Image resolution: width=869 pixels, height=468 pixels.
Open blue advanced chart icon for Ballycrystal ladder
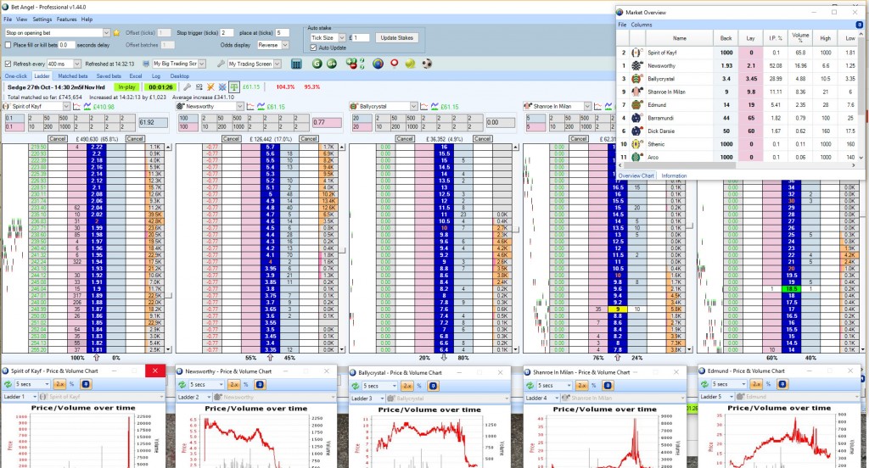(435, 106)
